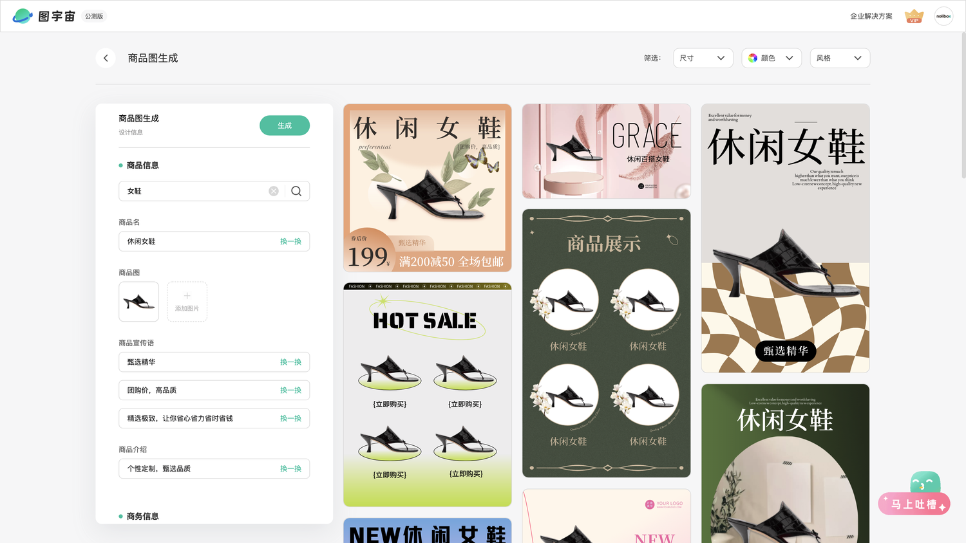Image resolution: width=966 pixels, height=543 pixels.
Task: Open the YOUR LOGO pink NEW template
Action: coord(607,516)
